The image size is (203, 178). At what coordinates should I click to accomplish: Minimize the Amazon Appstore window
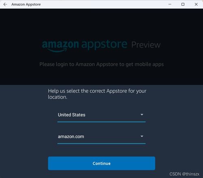pos(170,4)
